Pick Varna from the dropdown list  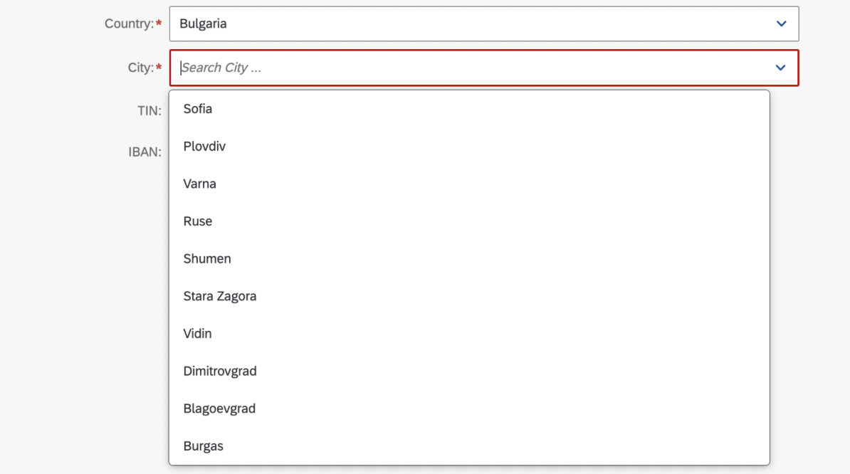pyautogui.click(x=469, y=184)
